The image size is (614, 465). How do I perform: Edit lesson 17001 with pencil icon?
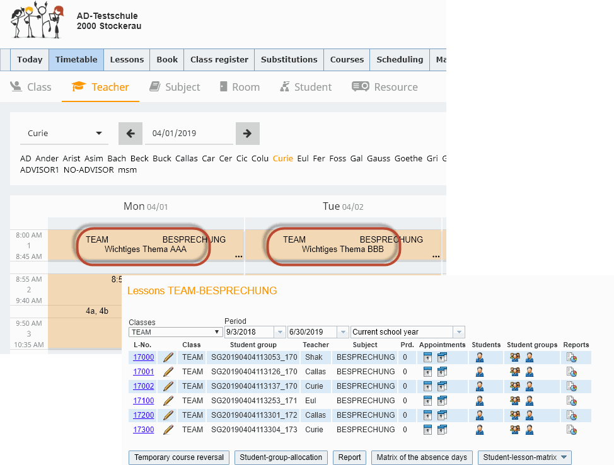coord(168,372)
